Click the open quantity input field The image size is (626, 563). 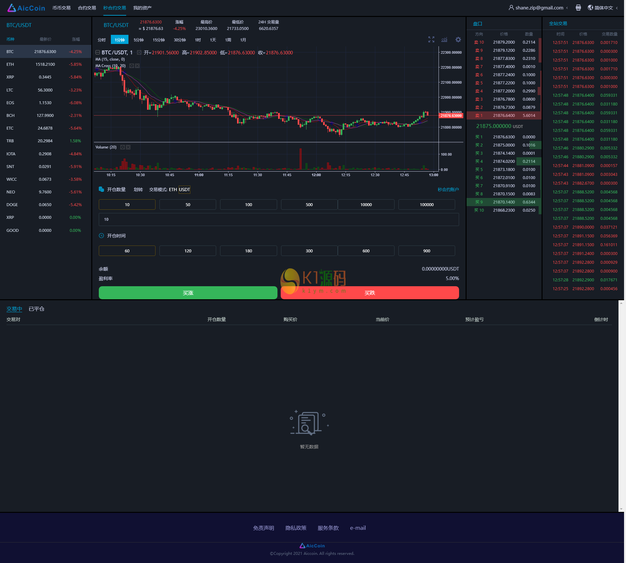tap(278, 219)
